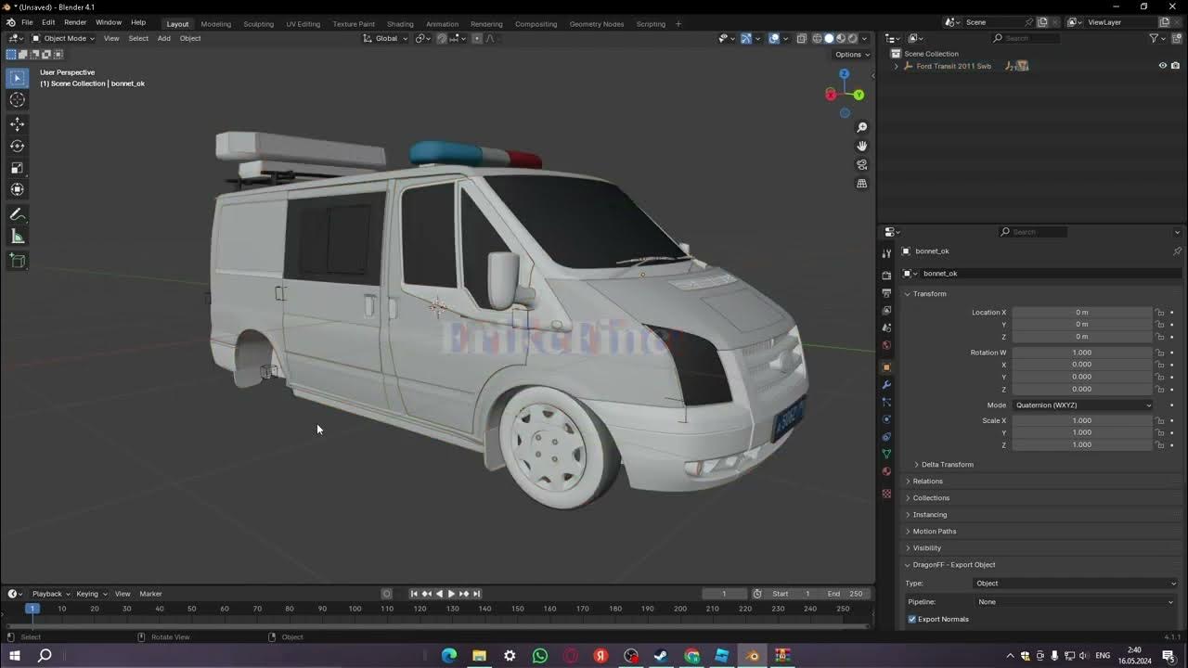This screenshot has height=668, width=1188.
Task: Click the blue current frame marker
Action: (x=32, y=609)
